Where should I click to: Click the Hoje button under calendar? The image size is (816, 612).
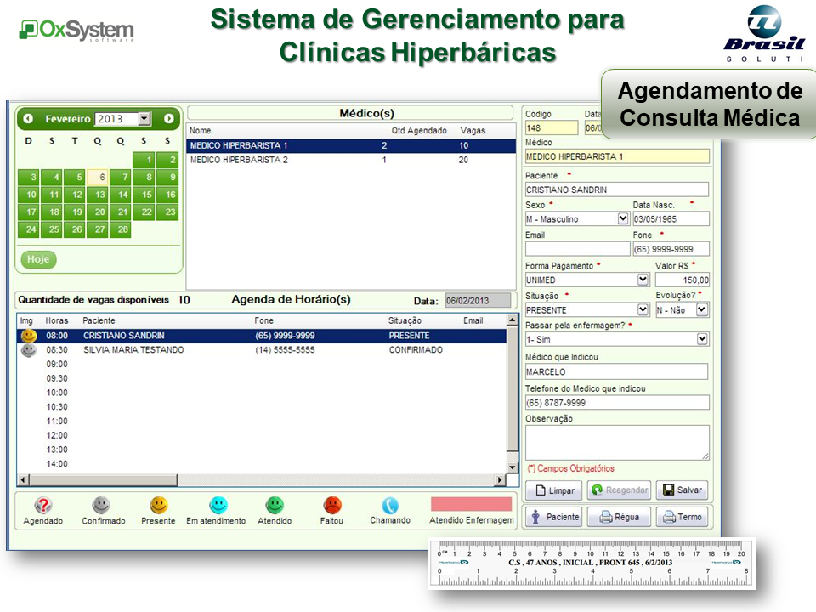38,259
